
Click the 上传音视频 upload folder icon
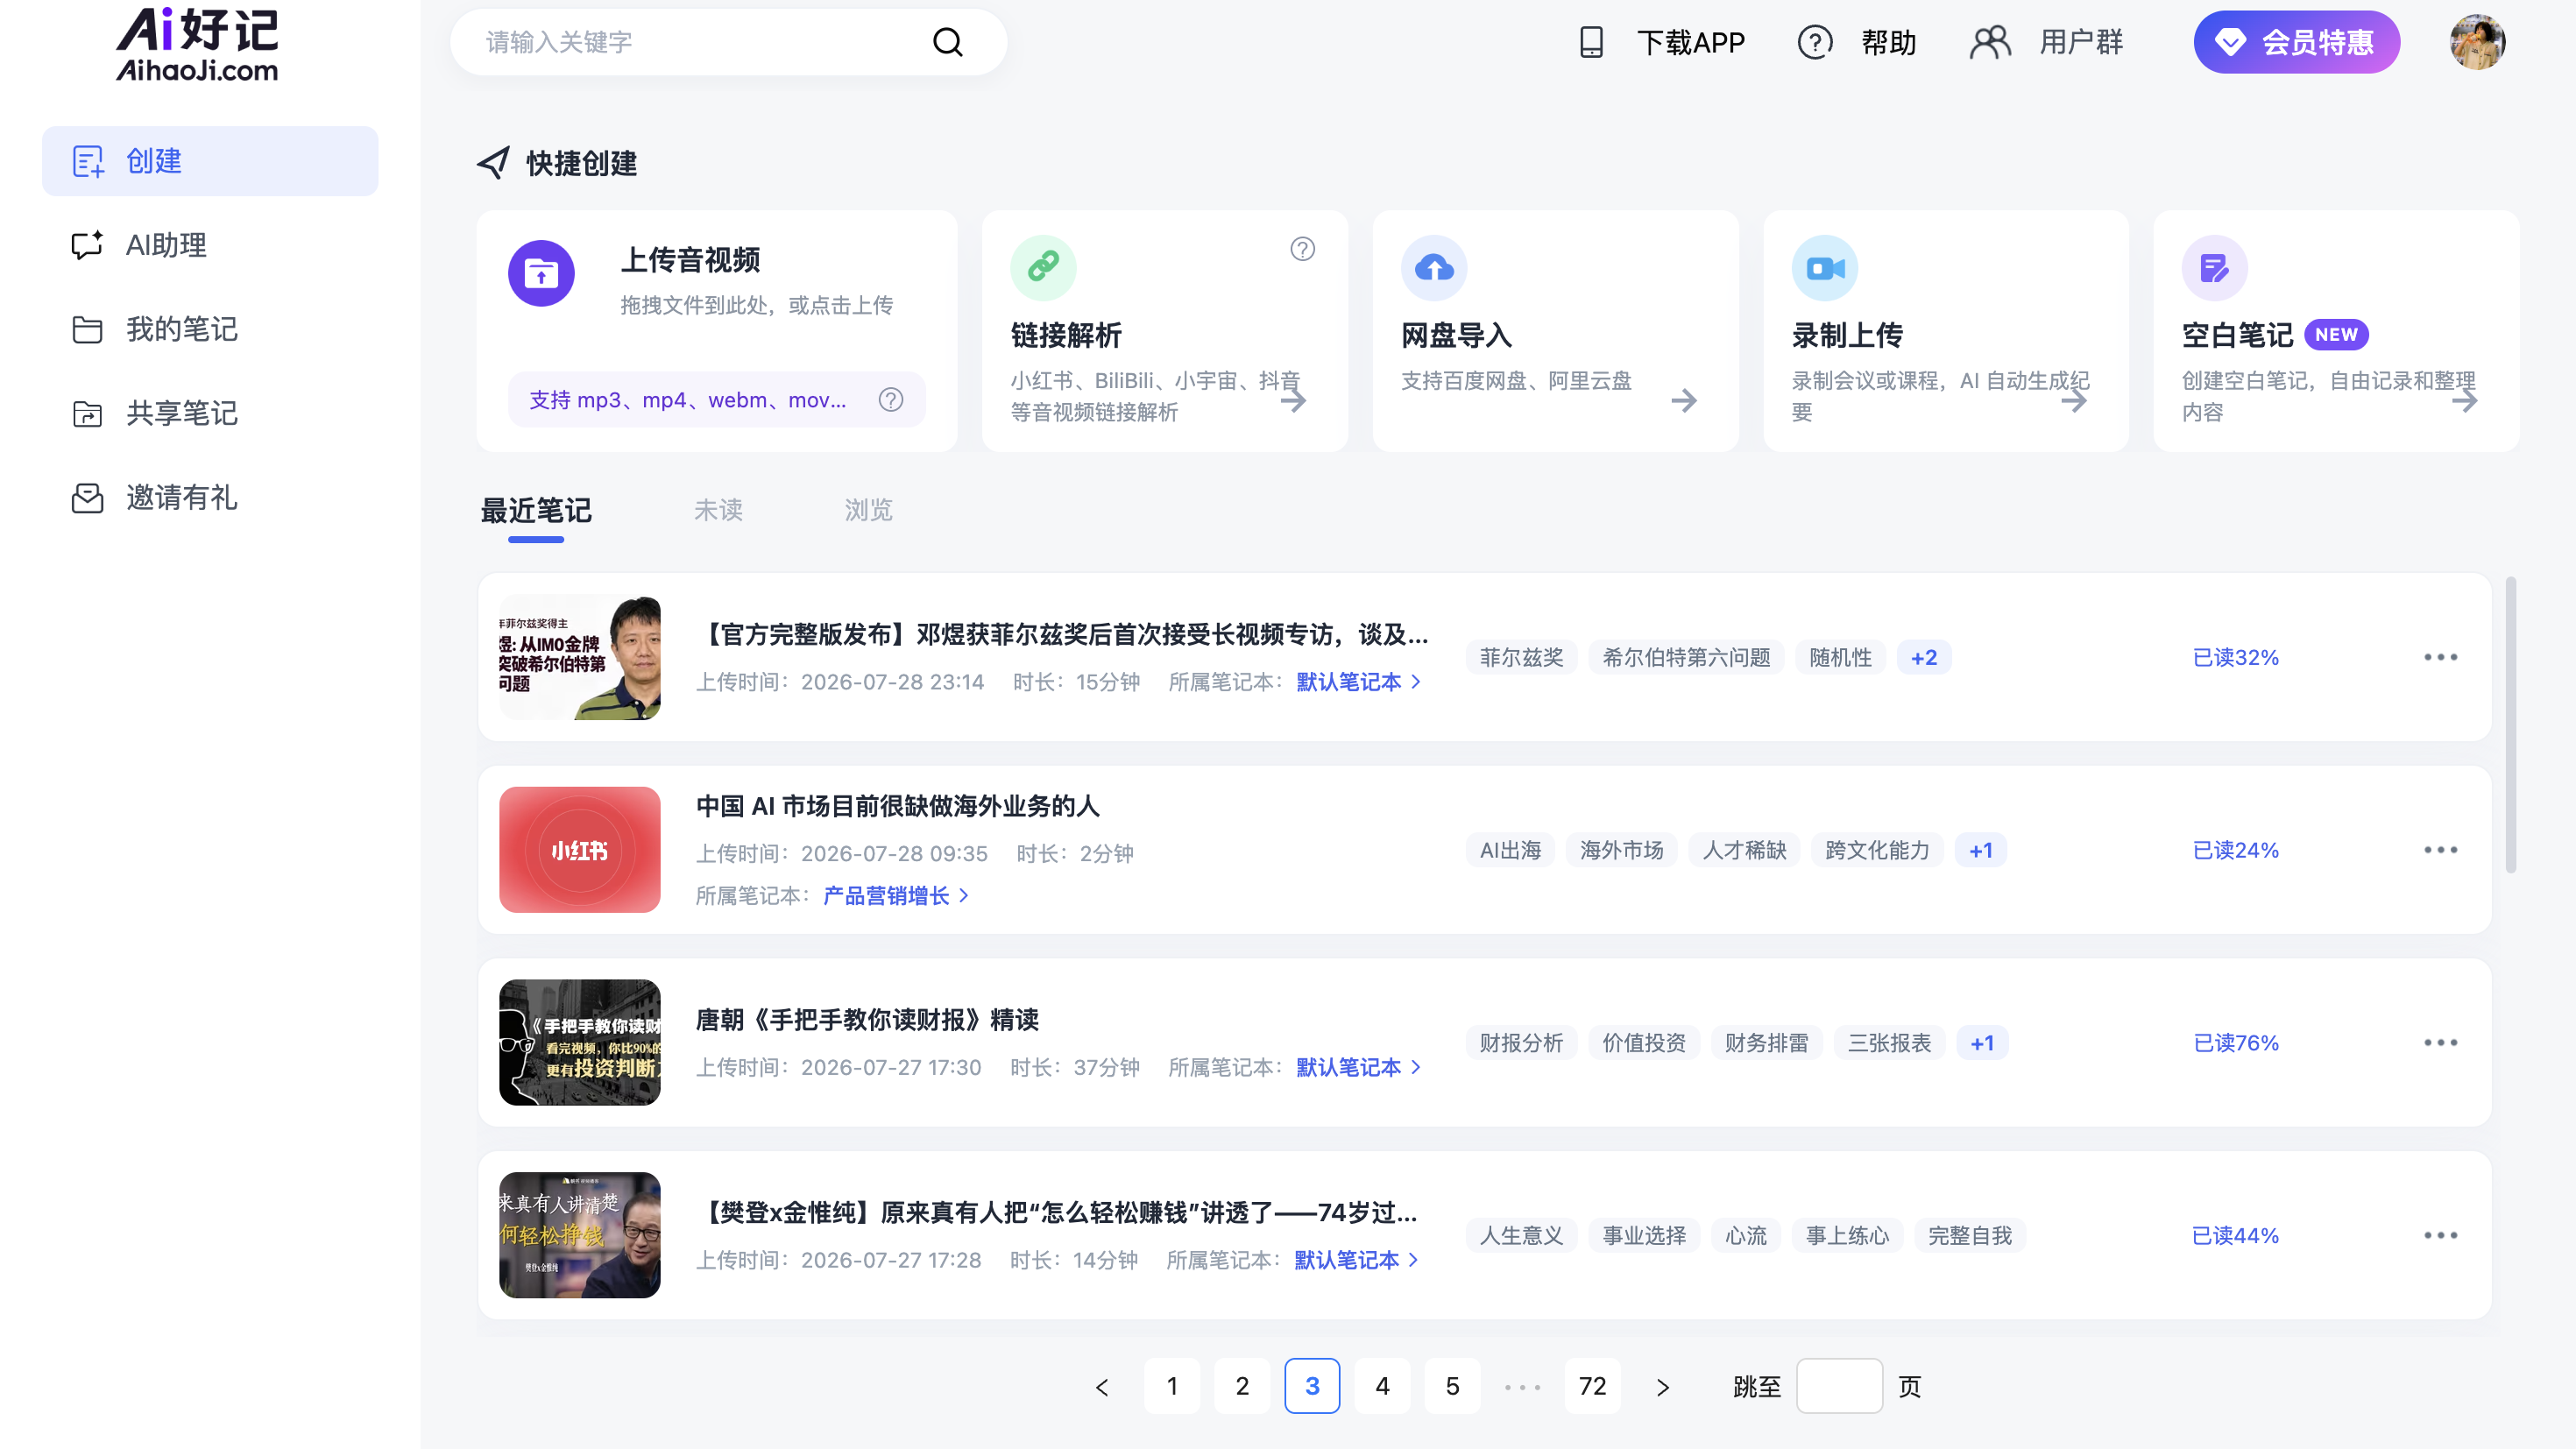541,273
